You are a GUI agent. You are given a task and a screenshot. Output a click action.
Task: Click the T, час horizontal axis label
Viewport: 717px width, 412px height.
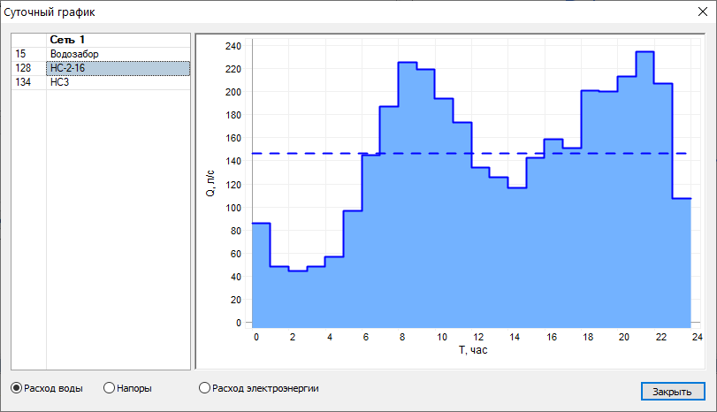click(472, 350)
